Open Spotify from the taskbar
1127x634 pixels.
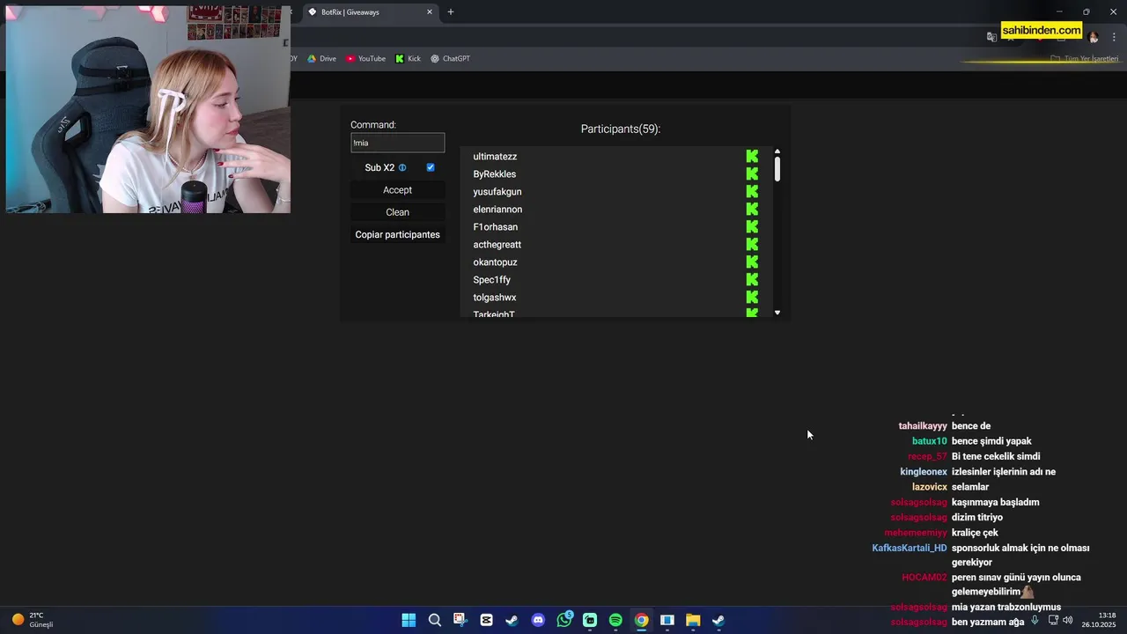615,620
